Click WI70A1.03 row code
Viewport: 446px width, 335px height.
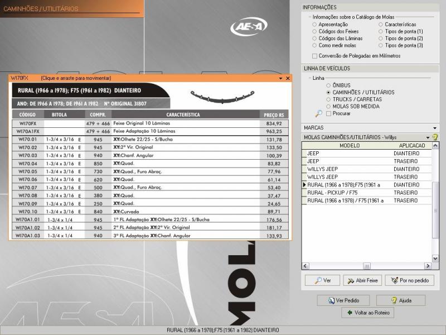click(x=28, y=236)
